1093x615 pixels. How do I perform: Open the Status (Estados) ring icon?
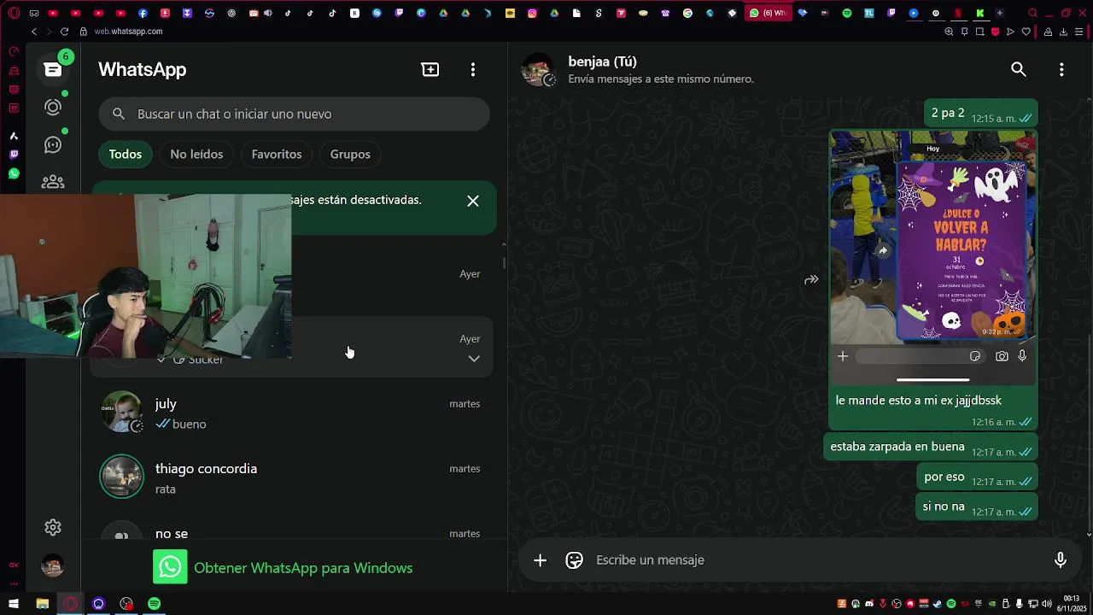click(x=53, y=107)
